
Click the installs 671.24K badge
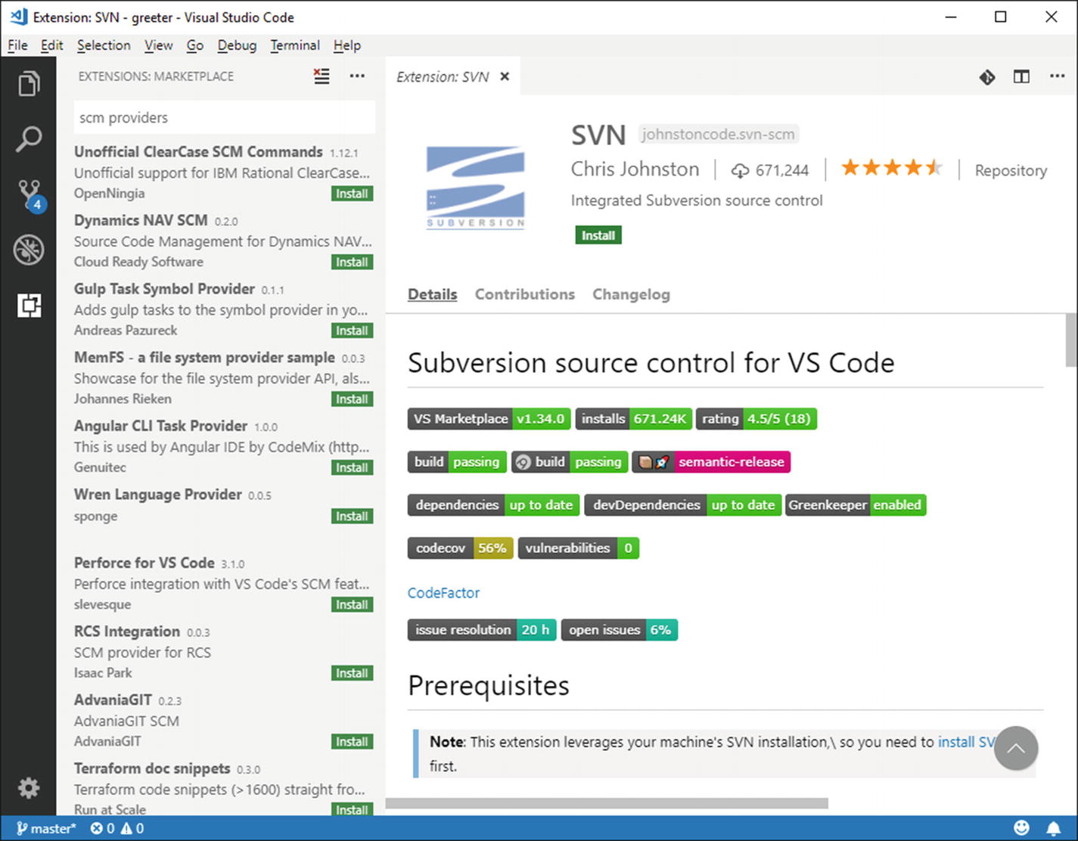[x=633, y=419]
